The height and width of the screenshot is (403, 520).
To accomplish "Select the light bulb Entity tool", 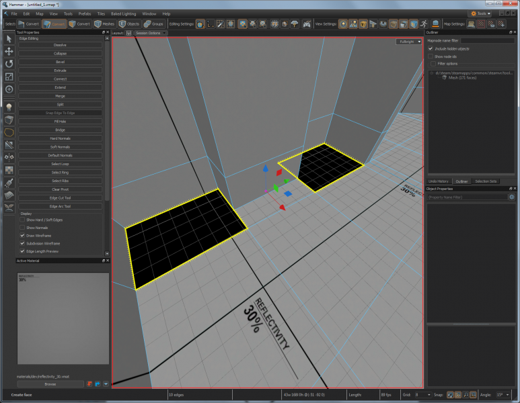I will [x=9, y=107].
